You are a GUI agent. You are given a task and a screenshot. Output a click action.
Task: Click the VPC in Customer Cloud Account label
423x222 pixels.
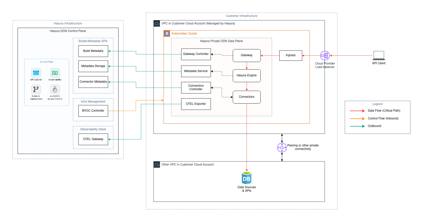pyautogui.click(x=198, y=23)
